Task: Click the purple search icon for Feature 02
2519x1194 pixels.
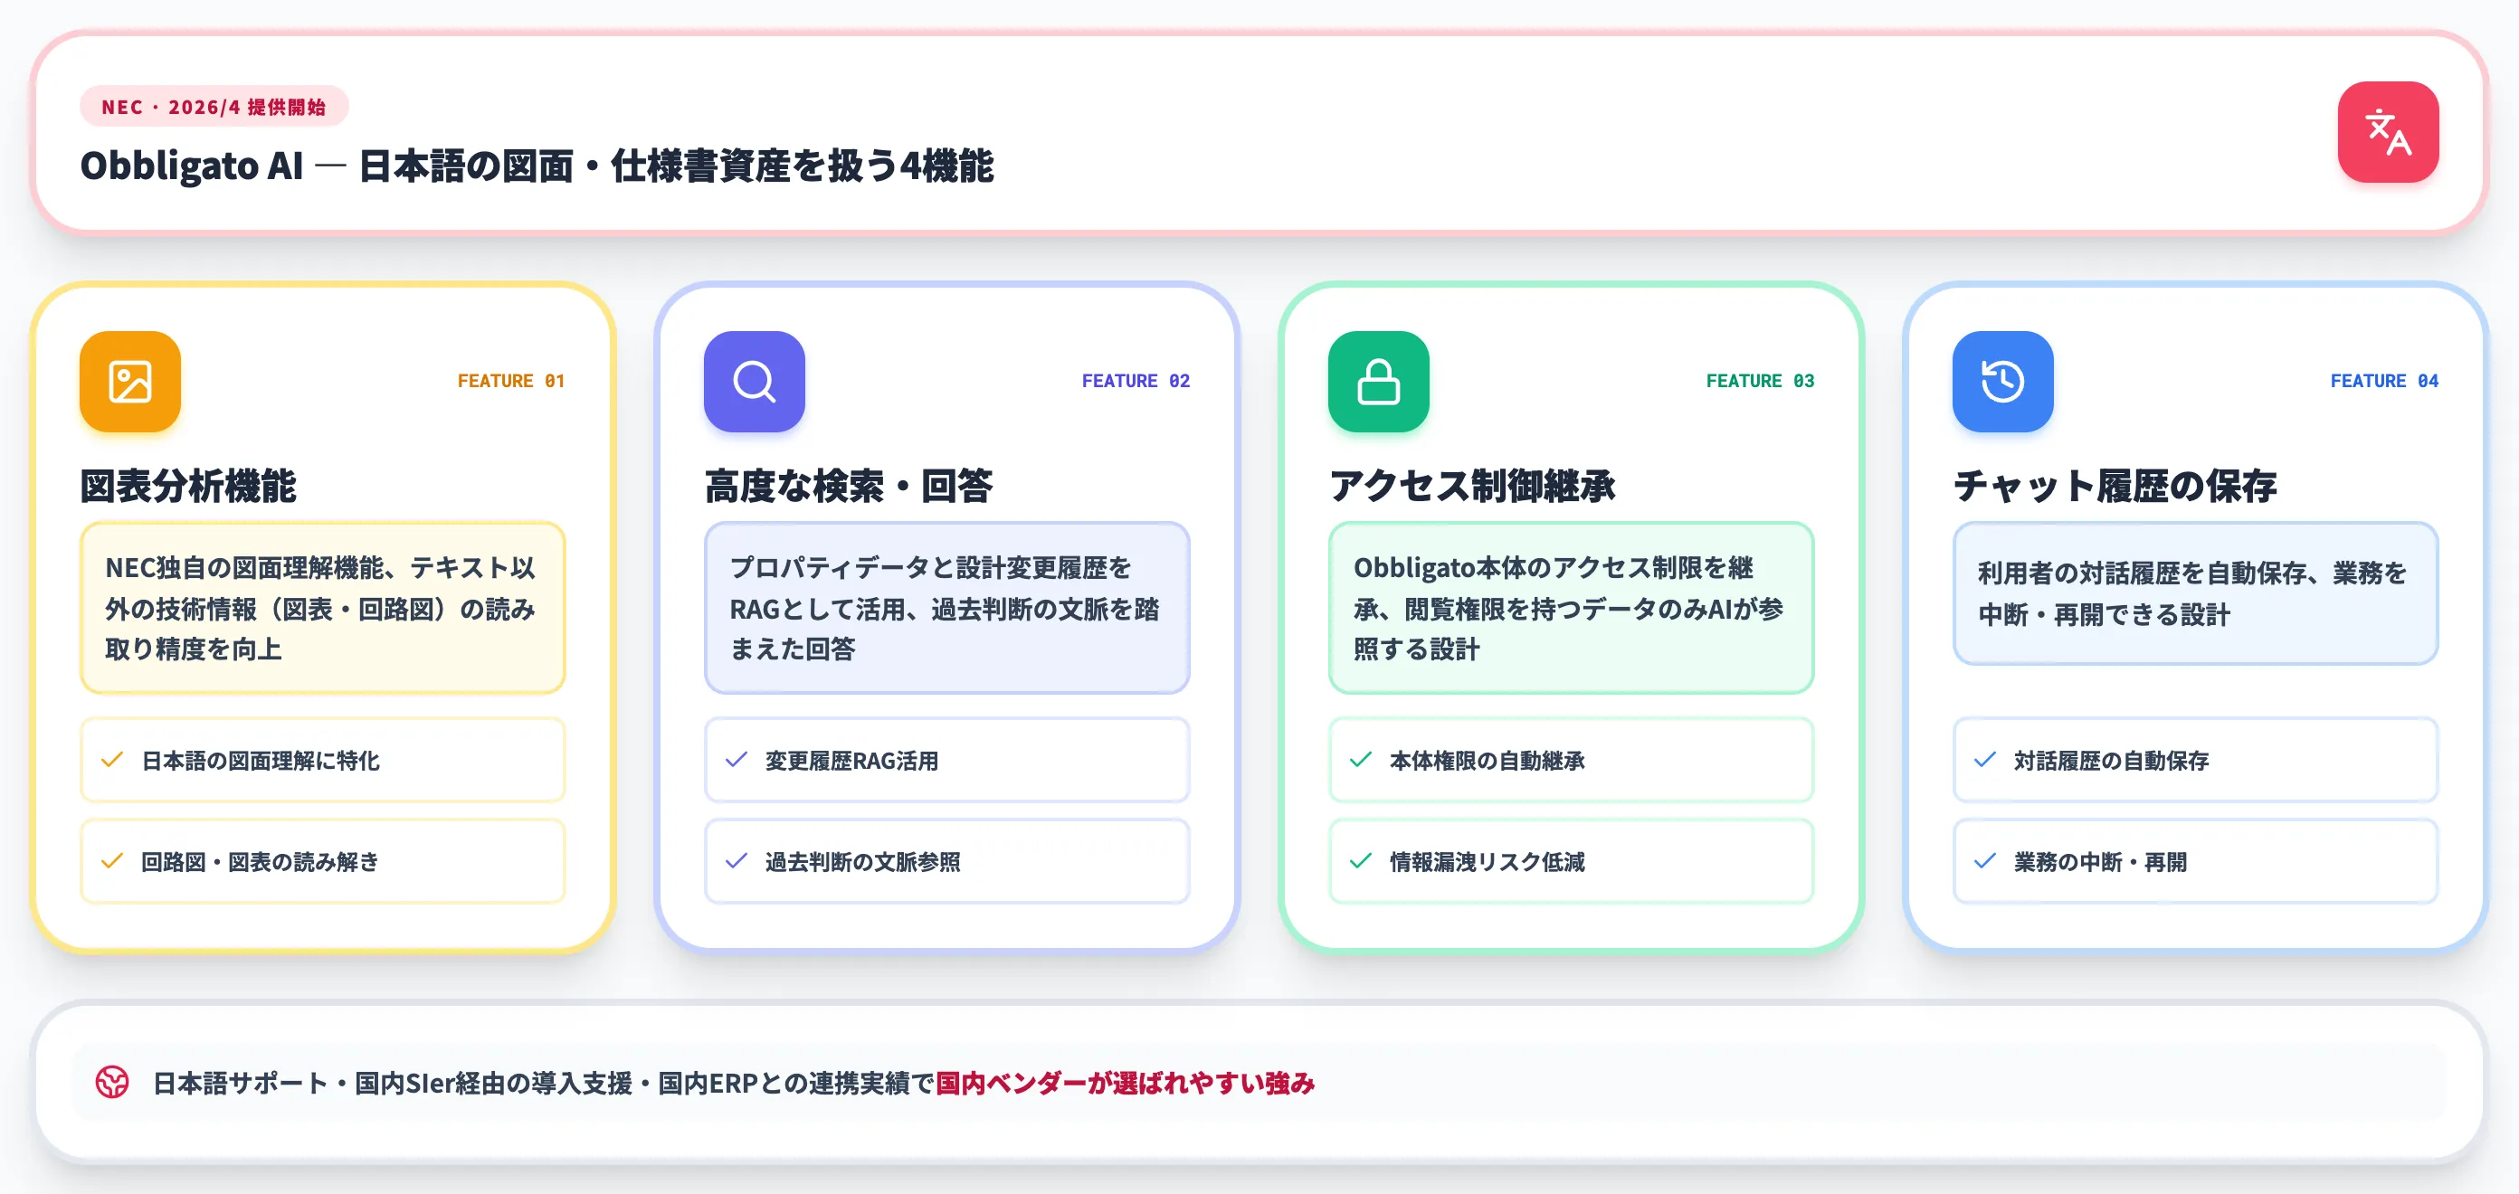Action: pyautogui.click(x=754, y=382)
